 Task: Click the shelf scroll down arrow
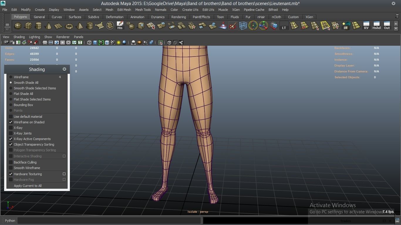[396, 29]
